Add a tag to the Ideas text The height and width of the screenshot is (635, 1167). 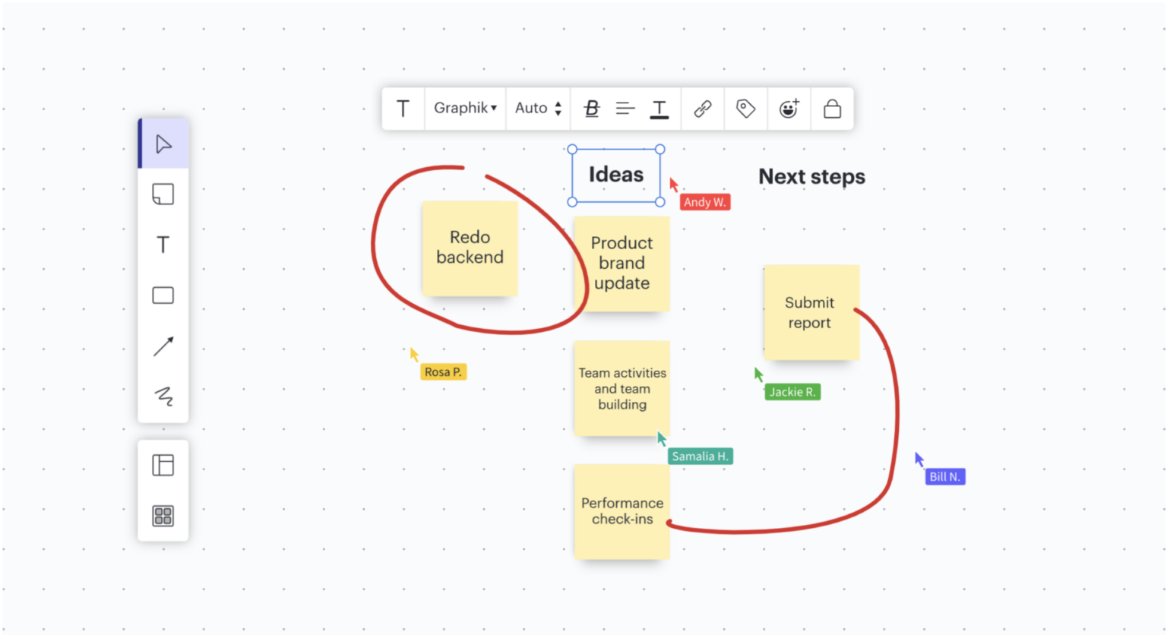click(745, 108)
